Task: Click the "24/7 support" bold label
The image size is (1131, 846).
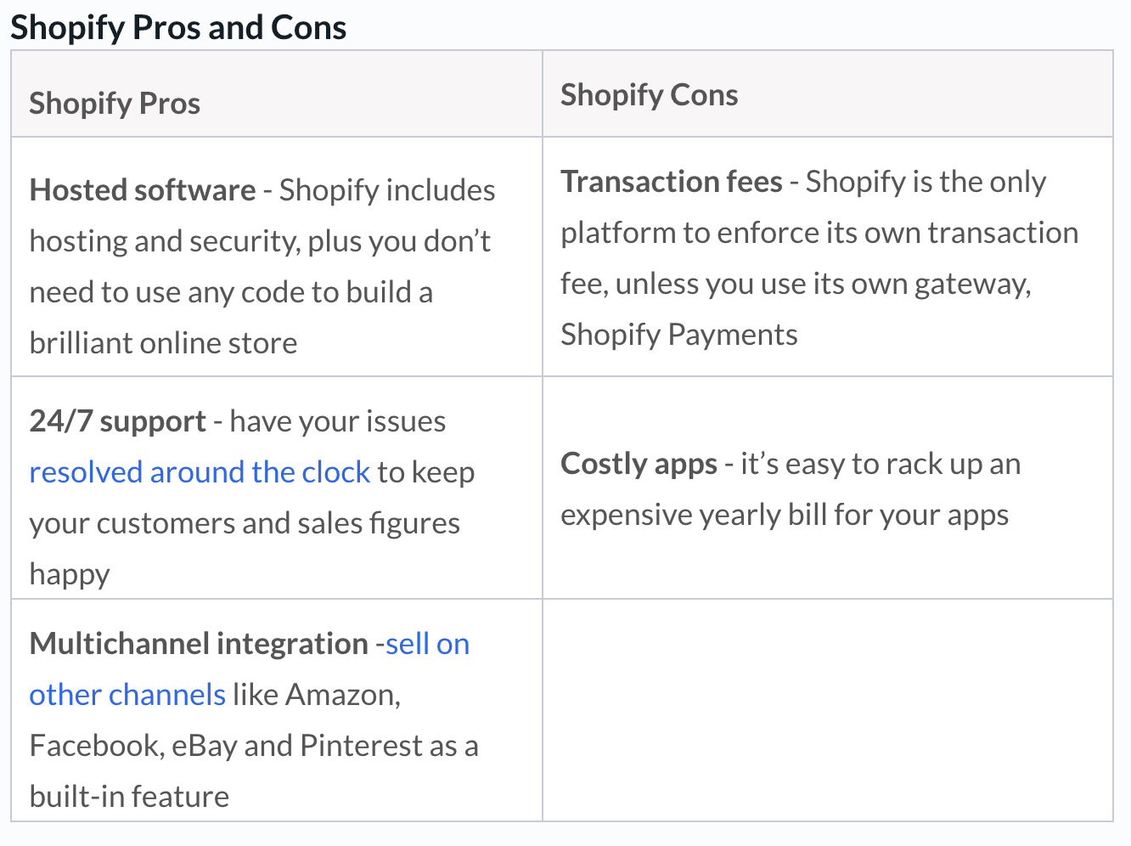Action: point(118,421)
